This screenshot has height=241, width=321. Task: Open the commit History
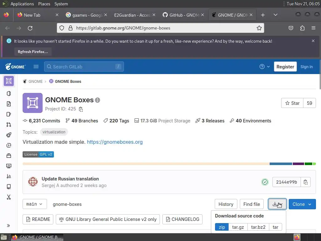click(226, 204)
